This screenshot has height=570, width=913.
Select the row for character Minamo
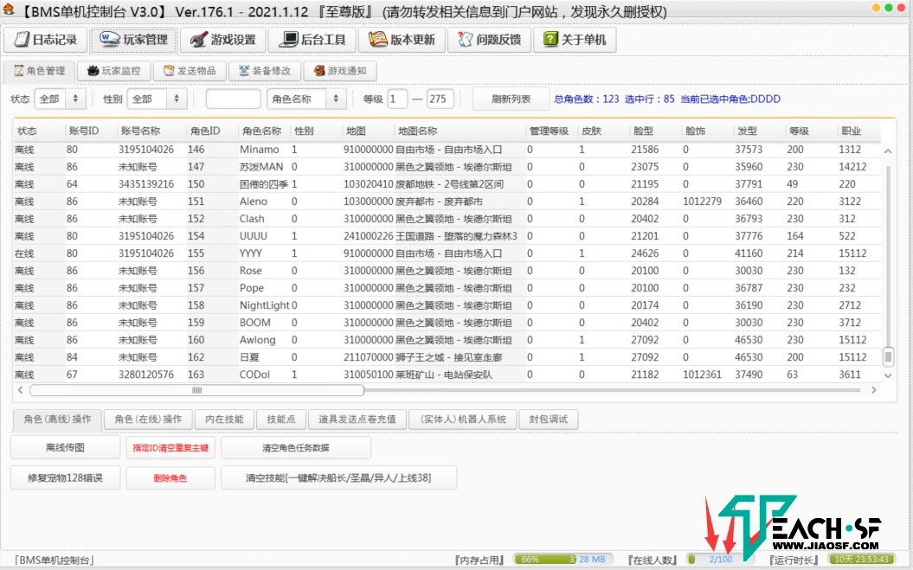point(447,150)
